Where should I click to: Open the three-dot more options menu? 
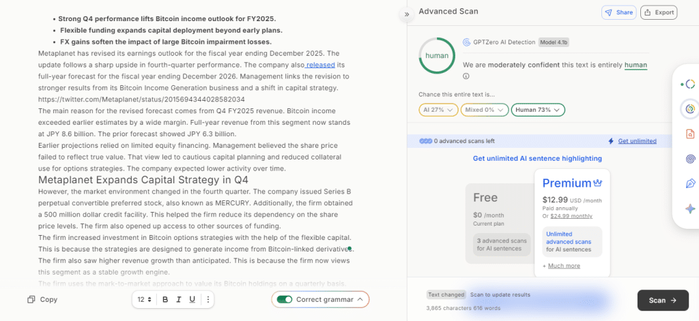[208, 299]
